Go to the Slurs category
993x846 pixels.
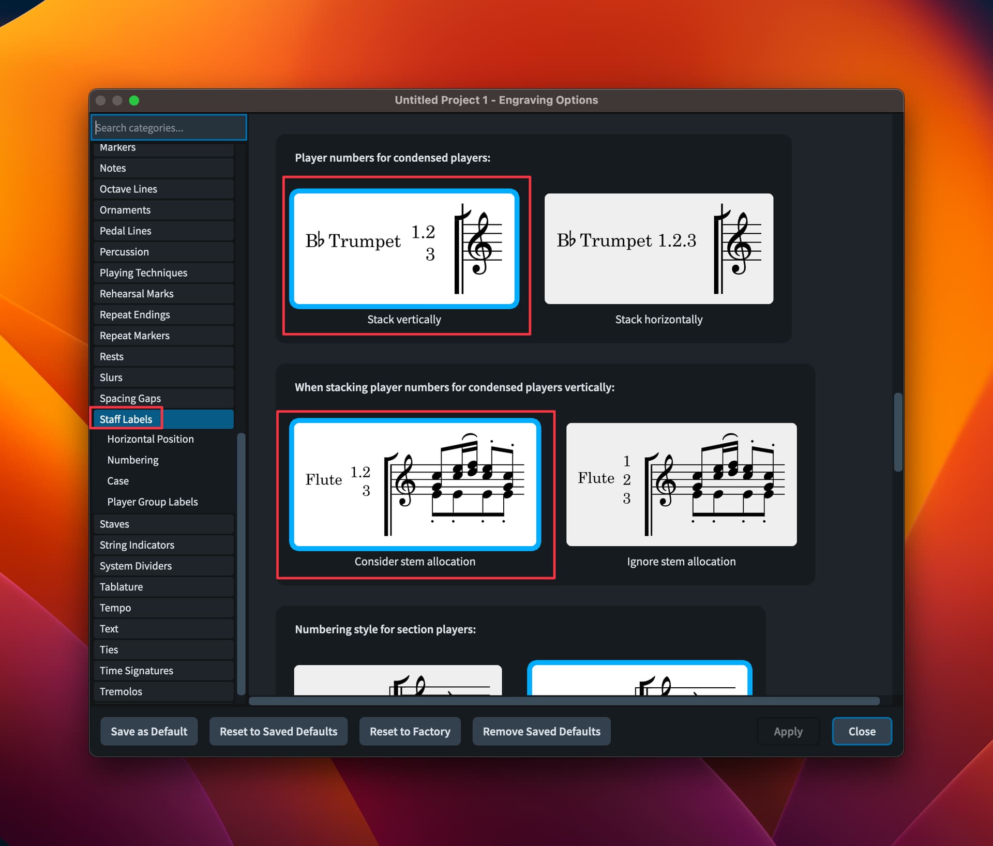[163, 377]
